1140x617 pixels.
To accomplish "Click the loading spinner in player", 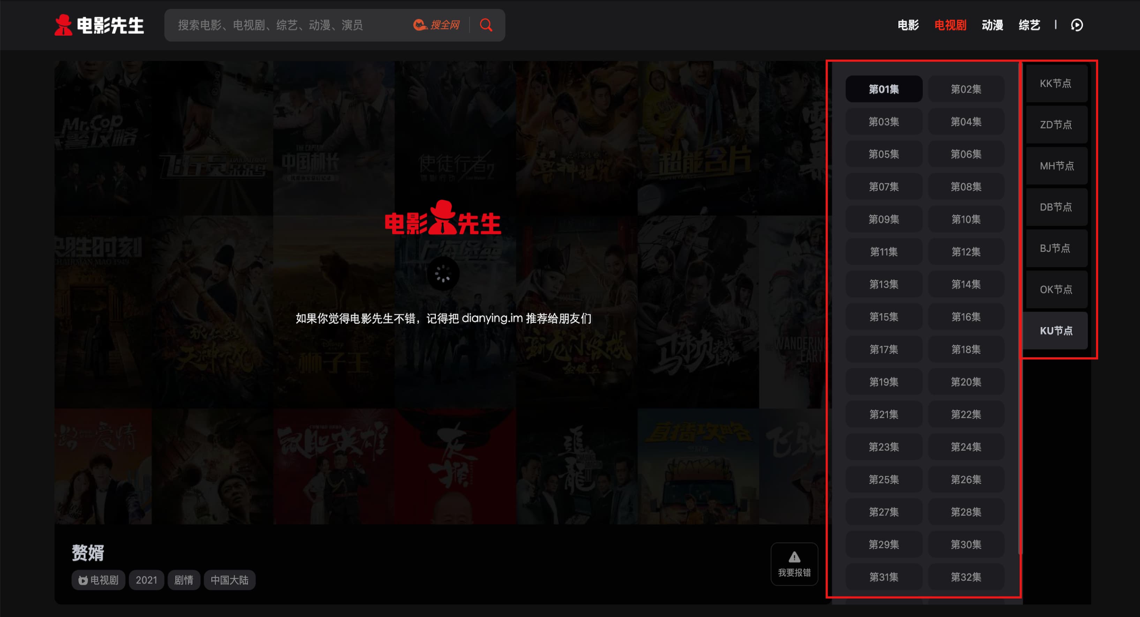I will pos(443,274).
